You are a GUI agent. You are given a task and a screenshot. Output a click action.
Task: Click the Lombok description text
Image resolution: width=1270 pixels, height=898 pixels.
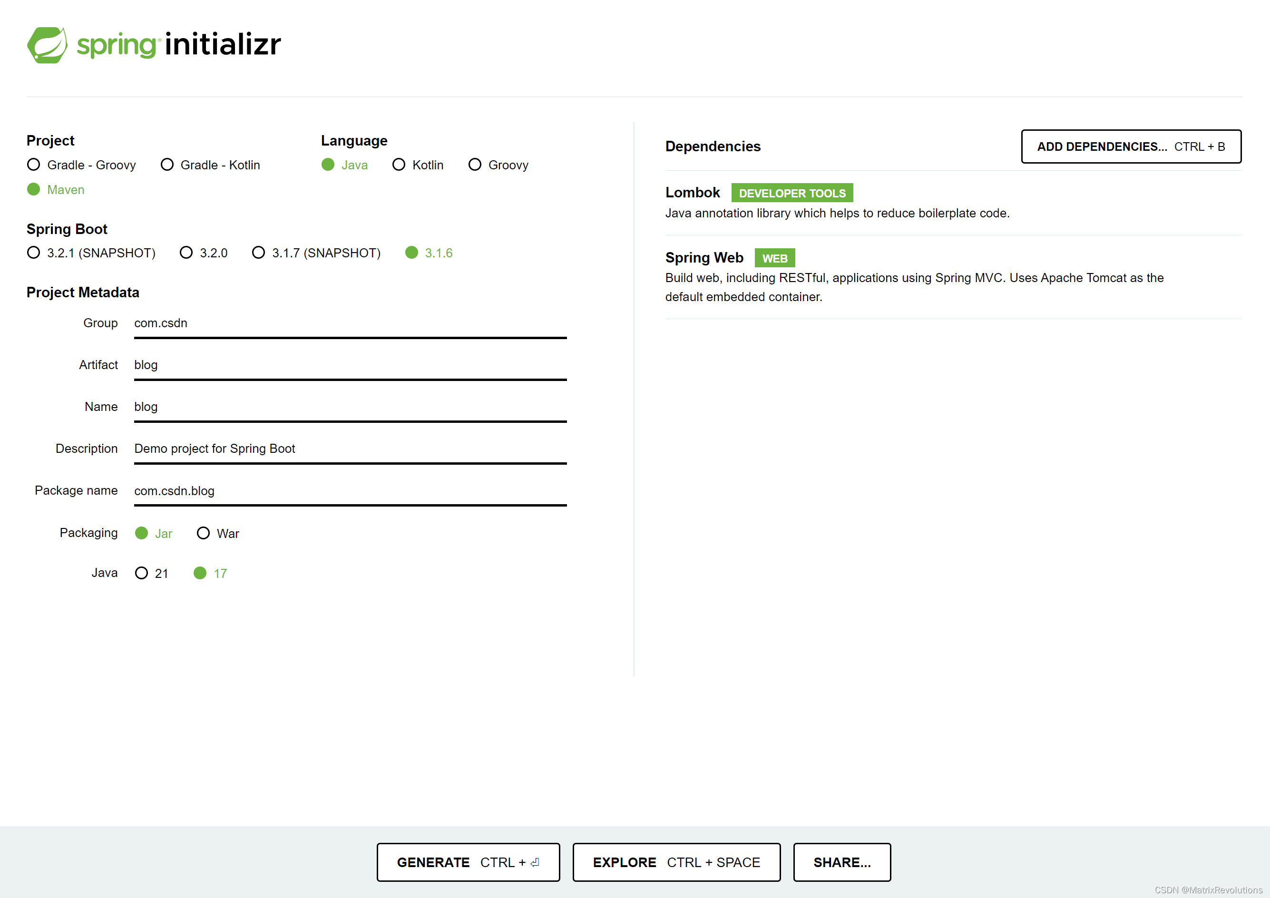(x=837, y=214)
